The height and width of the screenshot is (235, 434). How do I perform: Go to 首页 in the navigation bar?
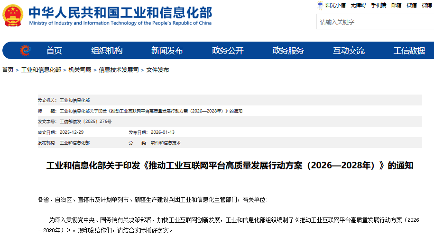(54, 51)
